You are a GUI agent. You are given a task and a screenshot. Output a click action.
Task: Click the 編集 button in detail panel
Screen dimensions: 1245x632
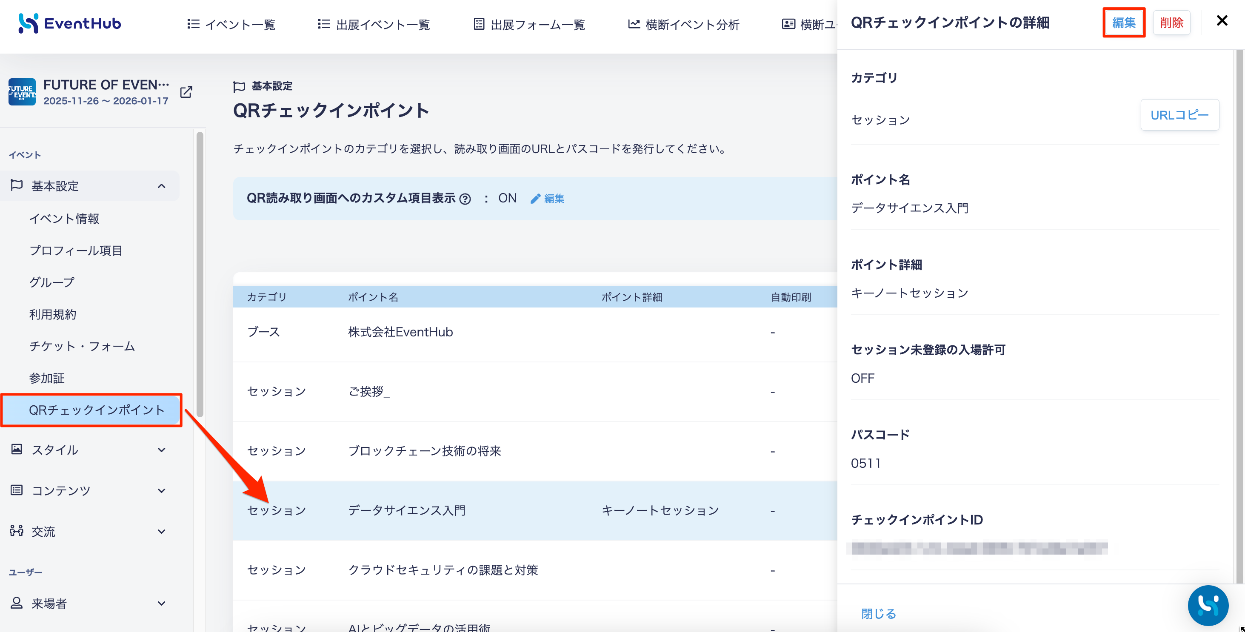[x=1124, y=22]
